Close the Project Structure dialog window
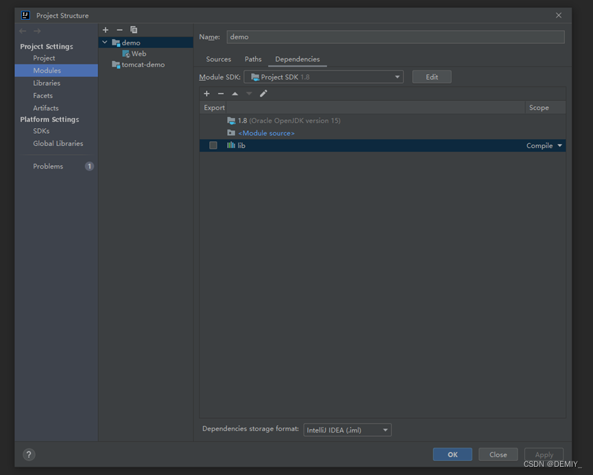Viewport: 593px width, 475px height. [x=559, y=15]
